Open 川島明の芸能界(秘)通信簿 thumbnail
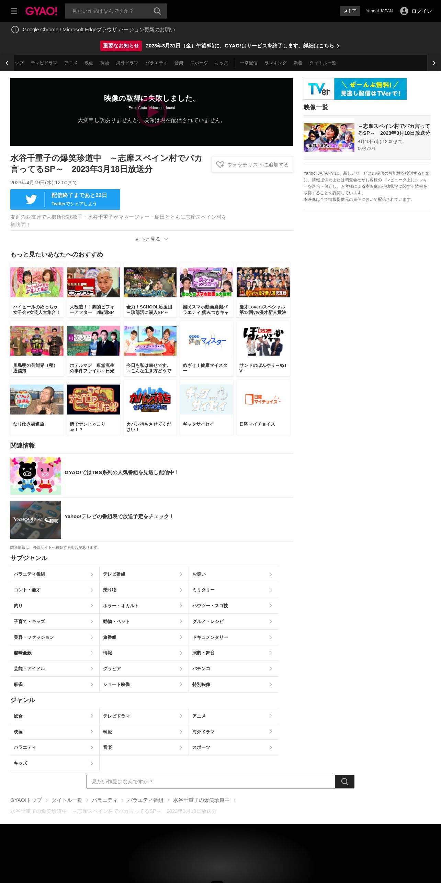This screenshot has width=441, height=883. point(37,341)
